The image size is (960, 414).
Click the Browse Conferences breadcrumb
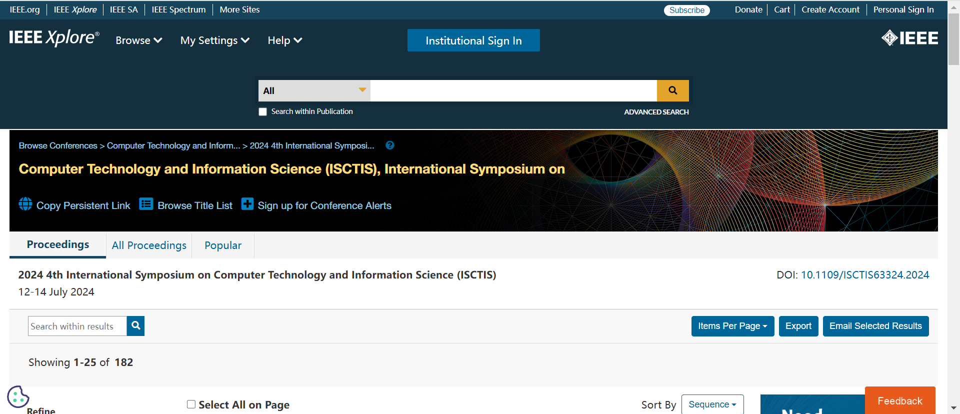[58, 145]
